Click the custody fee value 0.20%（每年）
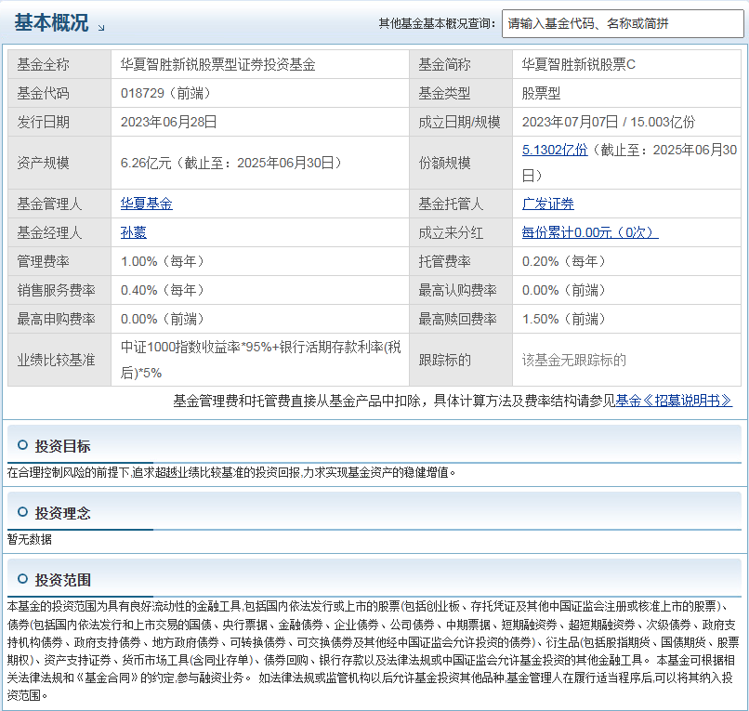The width and height of the screenshot is (749, 711). [564, 261]
